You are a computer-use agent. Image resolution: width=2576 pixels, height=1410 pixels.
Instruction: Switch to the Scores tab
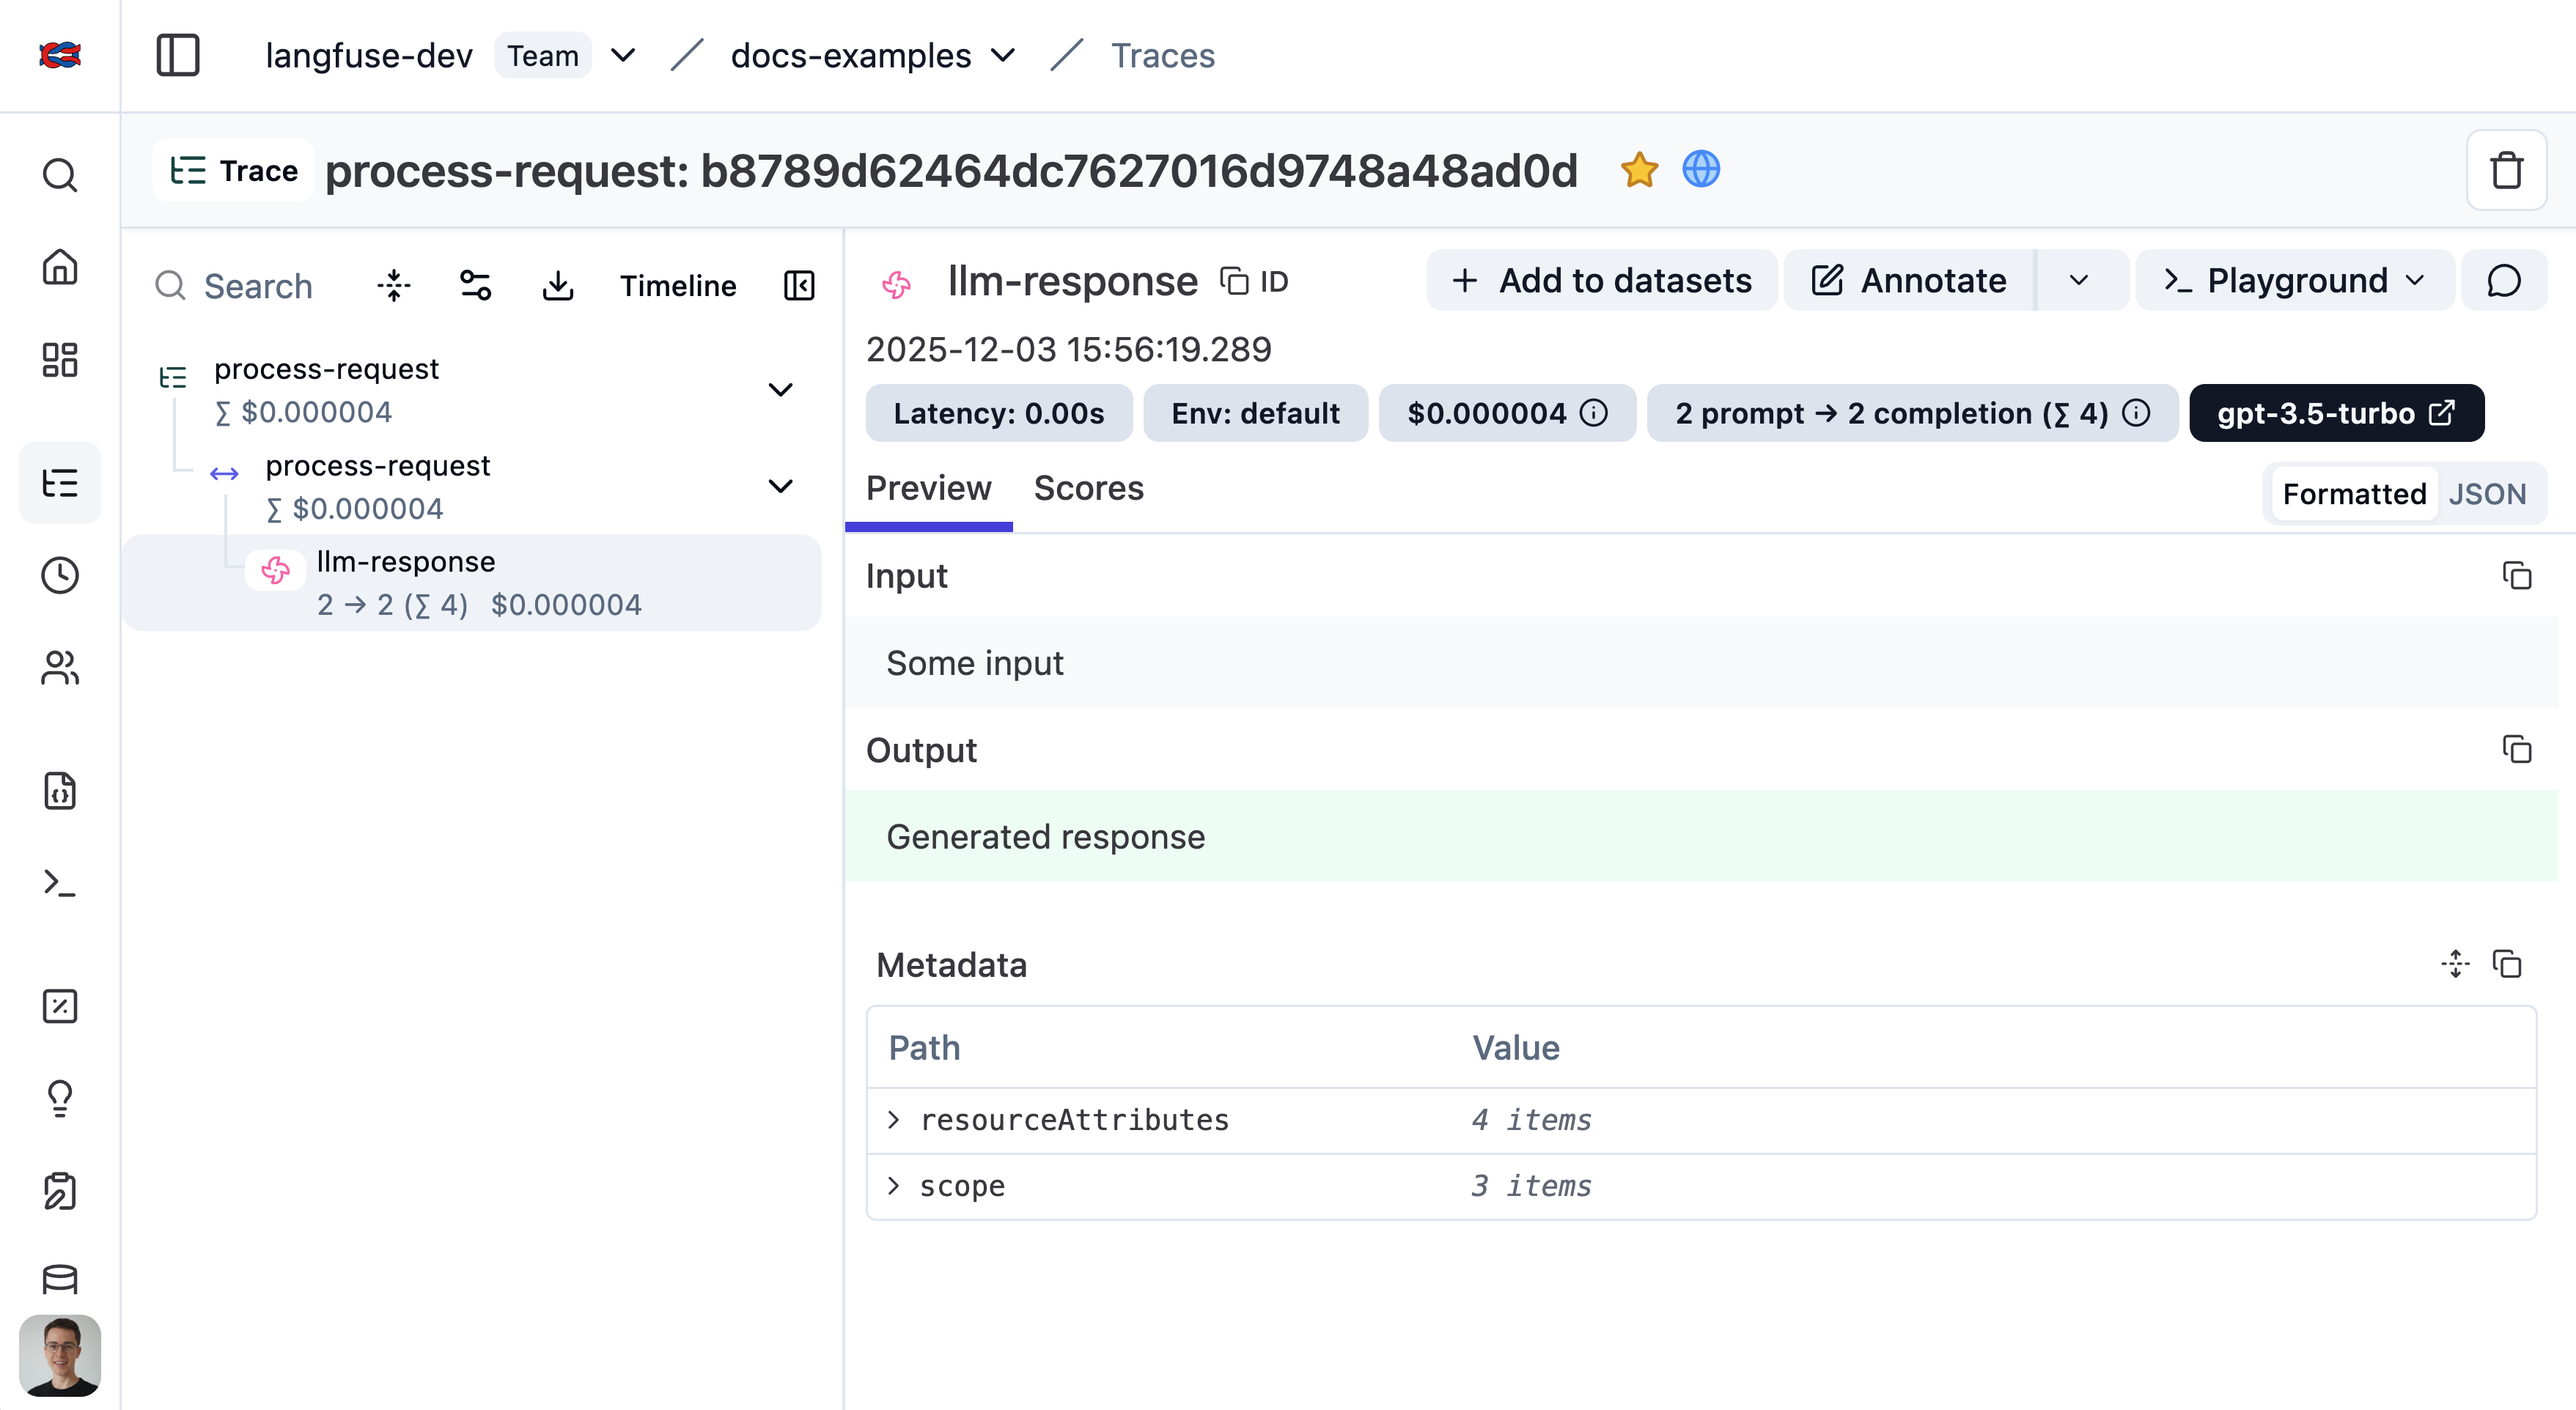1089,489
